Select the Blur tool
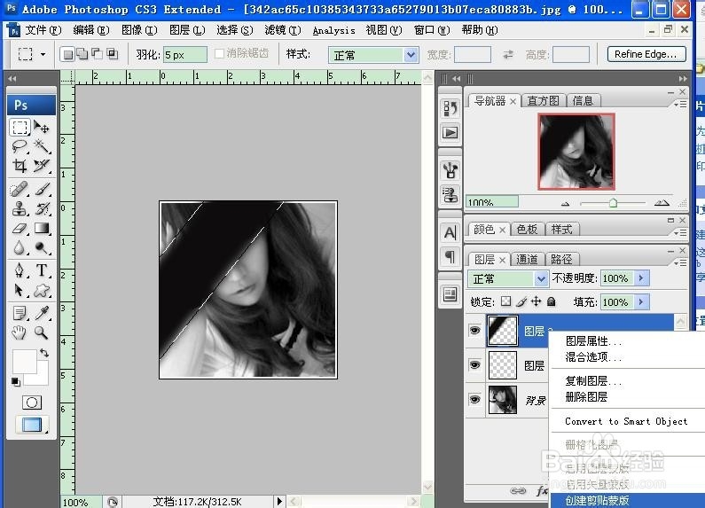 pyautogui.click(x=20, y=247)
